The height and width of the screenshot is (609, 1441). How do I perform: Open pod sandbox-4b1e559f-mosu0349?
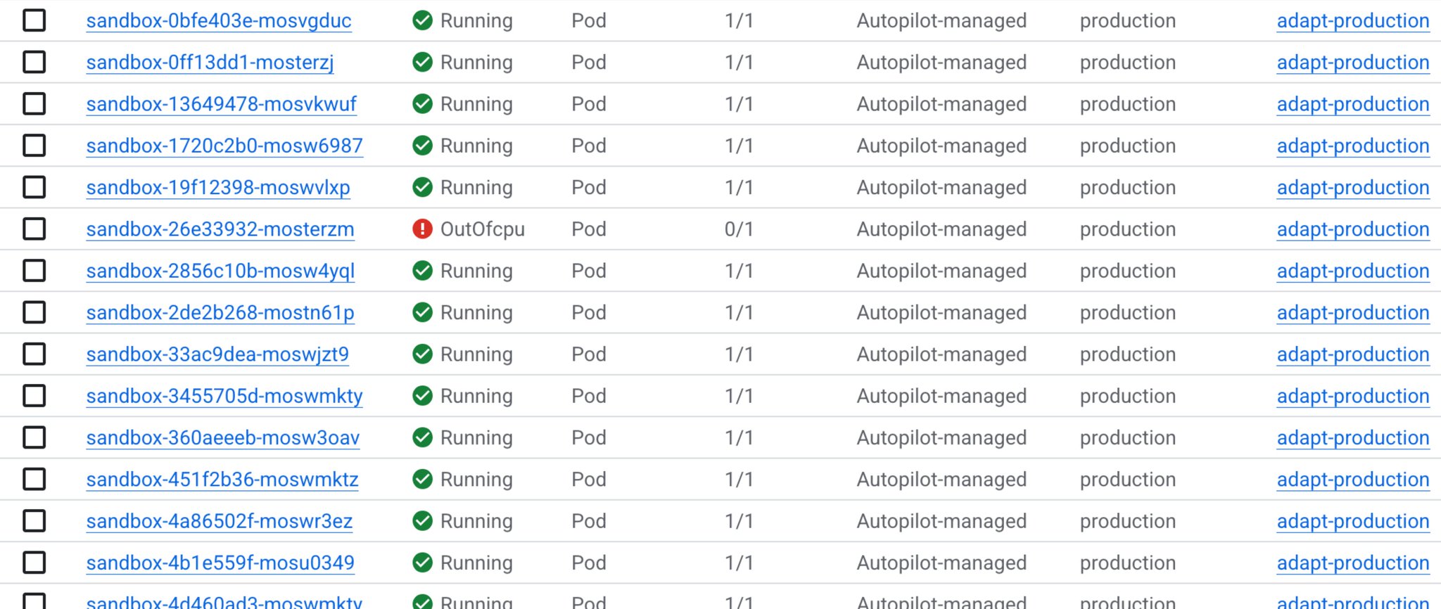point(220,563)
